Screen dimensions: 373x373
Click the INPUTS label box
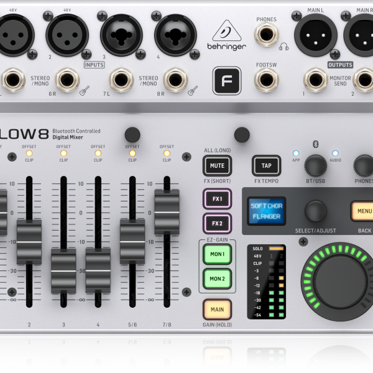(x=94, y=65)
